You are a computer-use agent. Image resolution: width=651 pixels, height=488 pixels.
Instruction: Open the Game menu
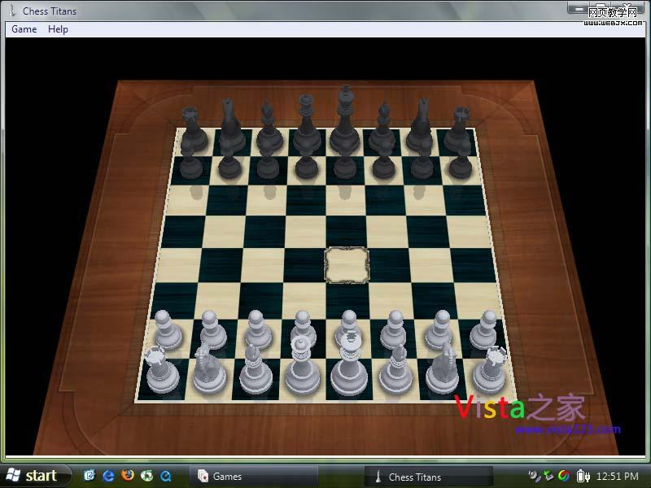pyautogui.click(x=24, y=29)
